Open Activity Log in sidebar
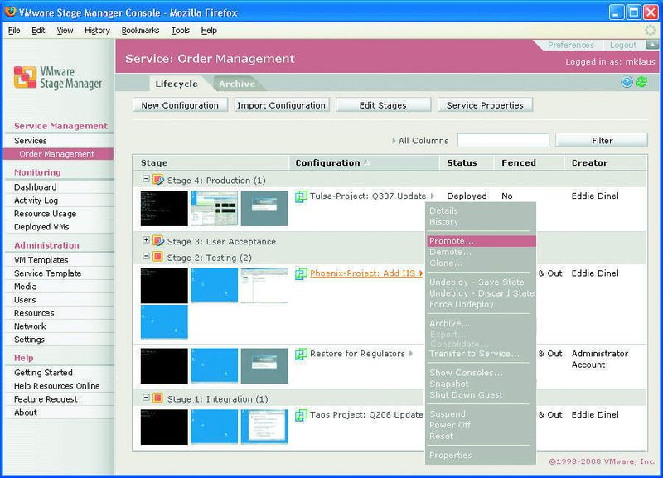The height and width of the screenshot is (478, 663). (x=36, y=200)
